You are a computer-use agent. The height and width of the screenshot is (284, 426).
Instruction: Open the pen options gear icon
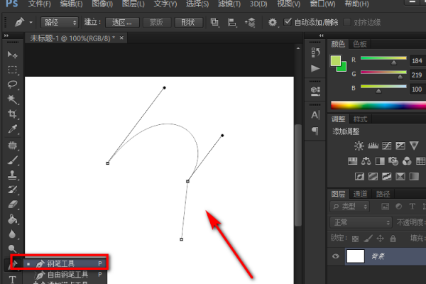[273, 23]
